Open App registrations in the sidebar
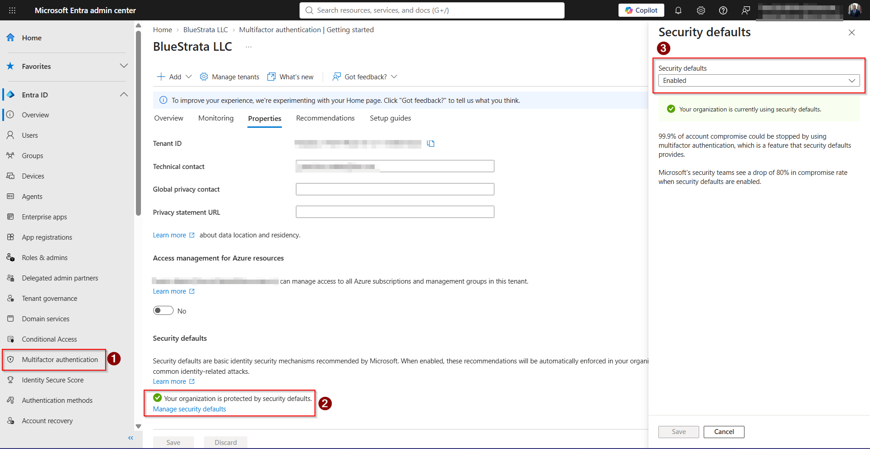870x449 pixels. [x=47, y=237]
